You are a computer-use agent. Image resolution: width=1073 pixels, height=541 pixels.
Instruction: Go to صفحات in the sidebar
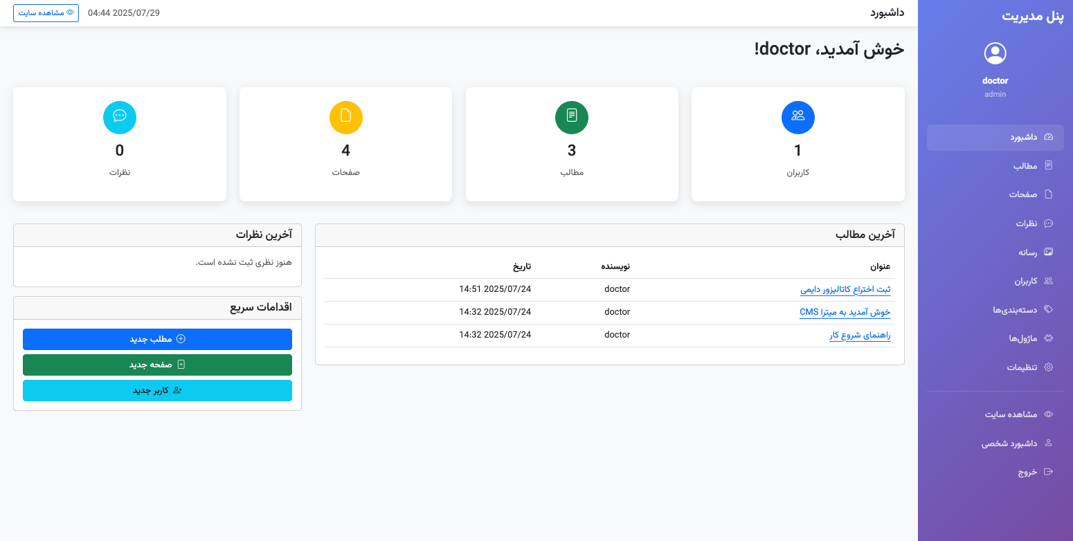coord(995,194)
